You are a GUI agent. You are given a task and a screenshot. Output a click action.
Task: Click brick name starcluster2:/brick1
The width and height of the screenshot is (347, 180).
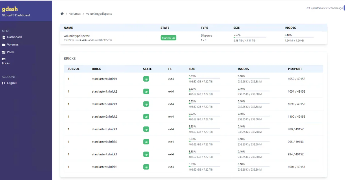pos(105,104)
